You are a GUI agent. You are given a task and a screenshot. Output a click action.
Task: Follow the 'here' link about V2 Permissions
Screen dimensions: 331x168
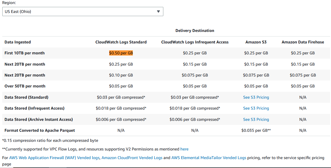click(184, 149)
